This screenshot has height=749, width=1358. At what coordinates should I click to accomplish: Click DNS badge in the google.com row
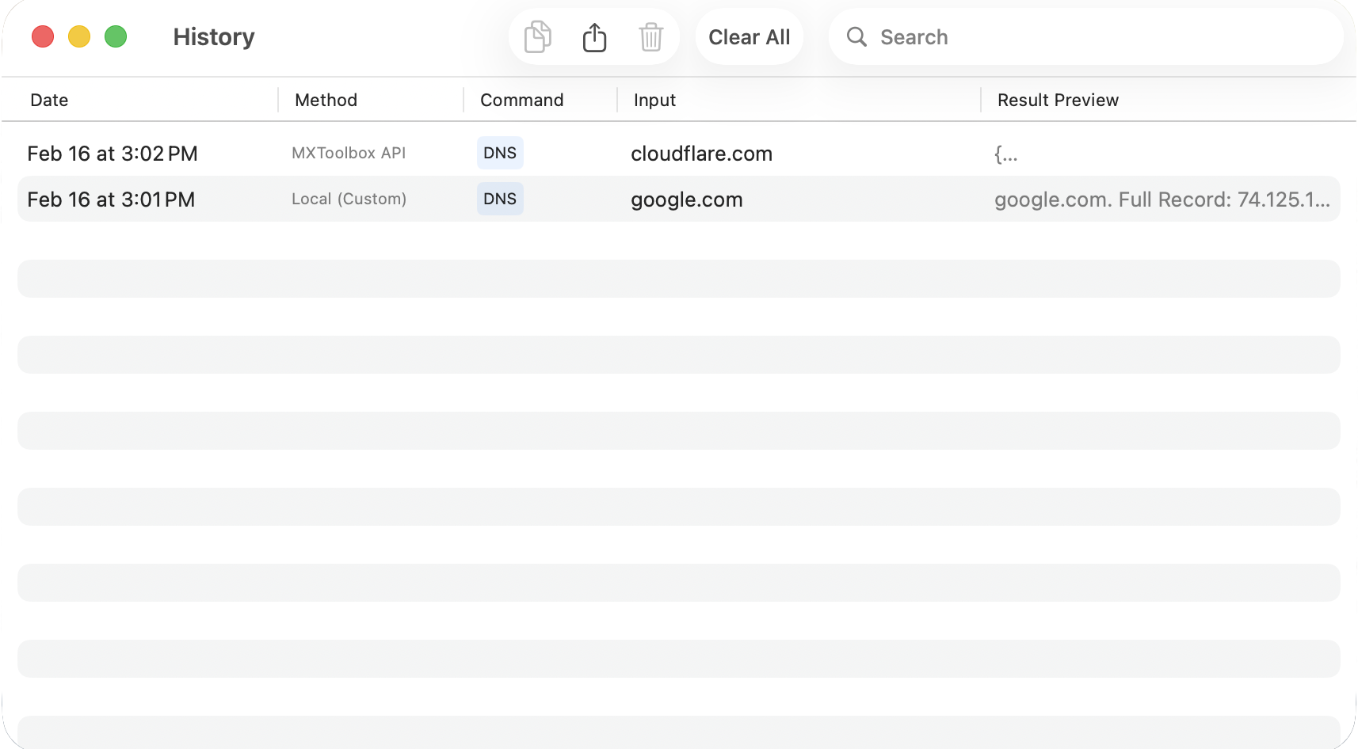(x=500, y=199)
